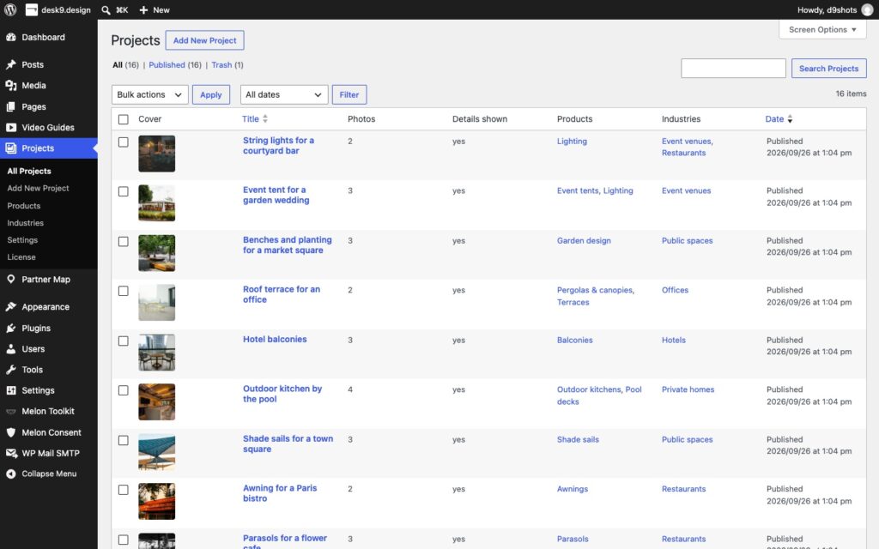879x549 pixels.
Task: Click the Tools wrench icon
Action: [10, 369]
